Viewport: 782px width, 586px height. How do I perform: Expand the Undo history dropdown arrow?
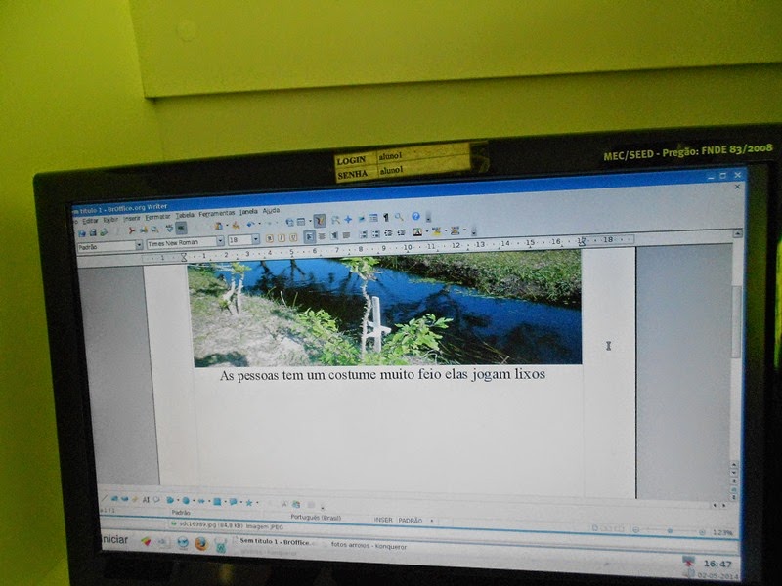(x=259, y=224)
